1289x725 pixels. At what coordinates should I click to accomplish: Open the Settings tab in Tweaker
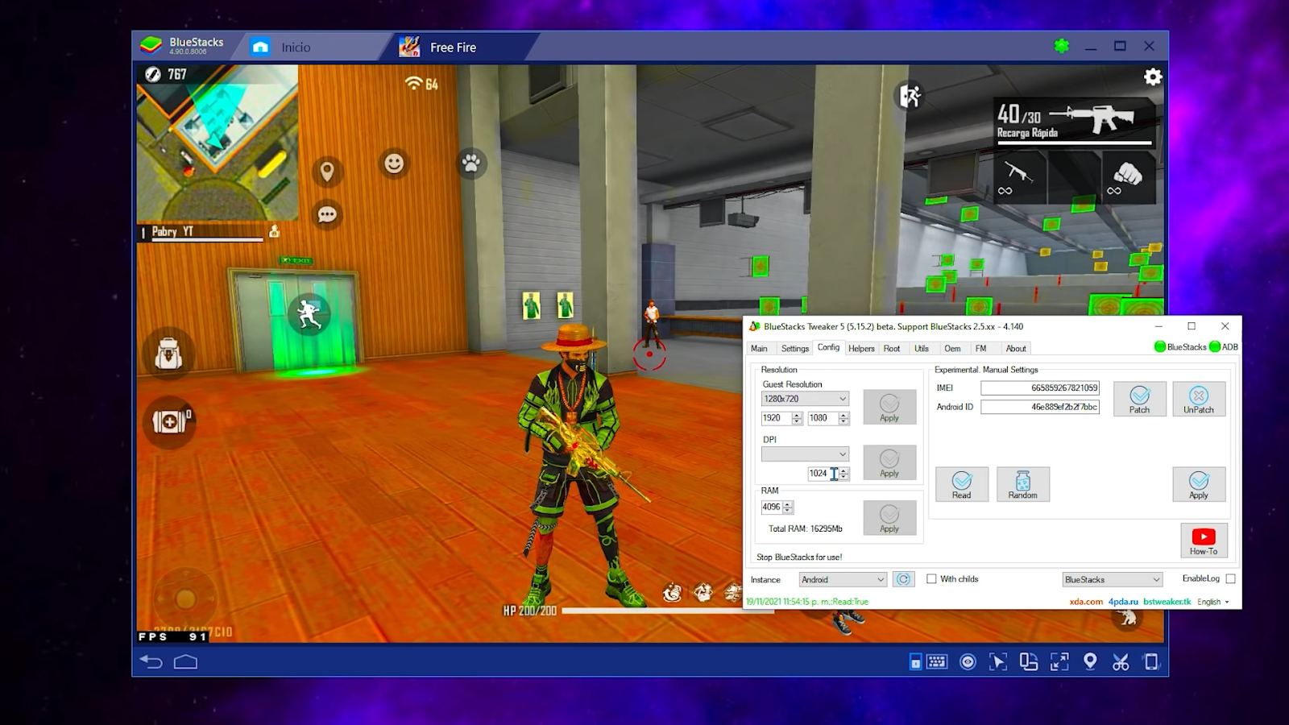(x=794, y=349)
